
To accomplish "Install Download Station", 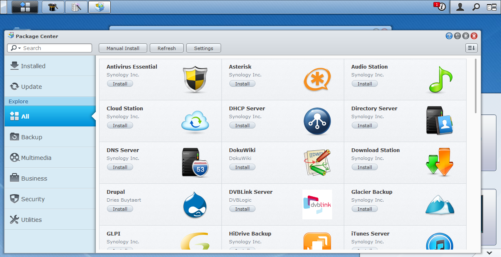I will point(365,167).
